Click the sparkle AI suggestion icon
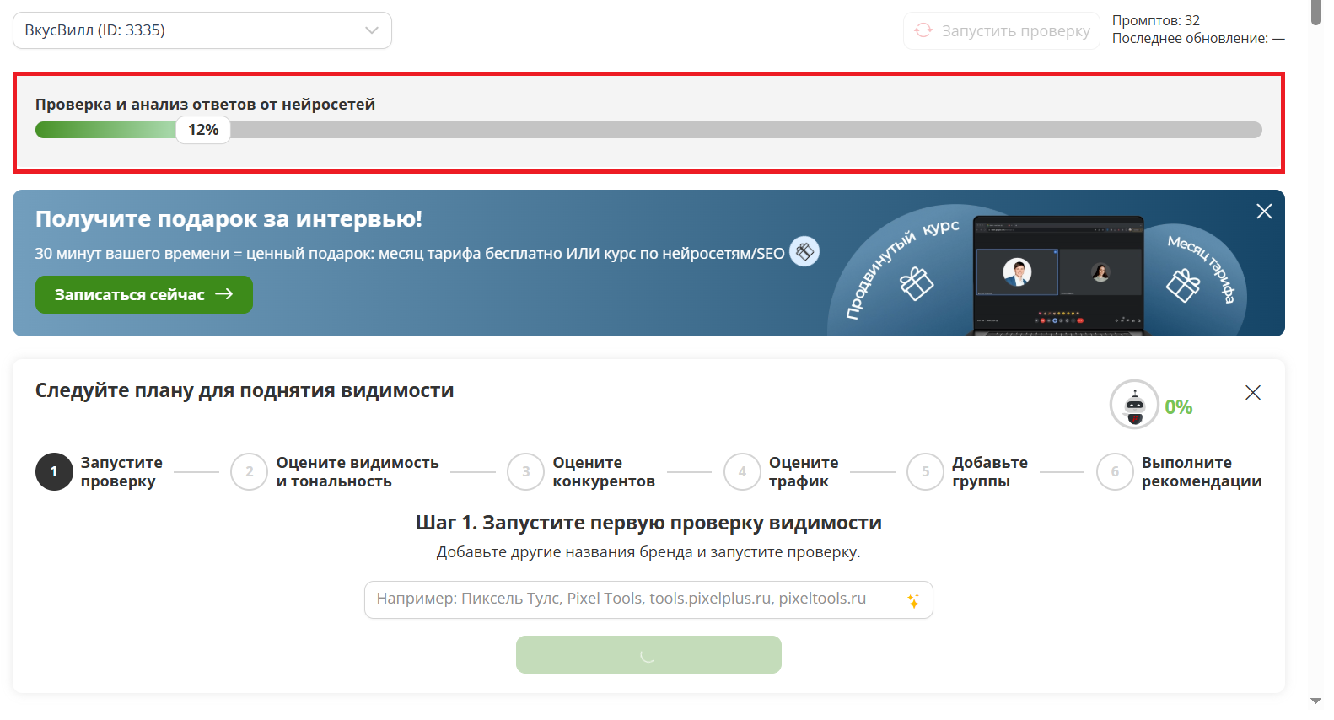Image resolution: width=1334 pixels, height=720 pixels. pyautogui.click(x=913, y=600)
